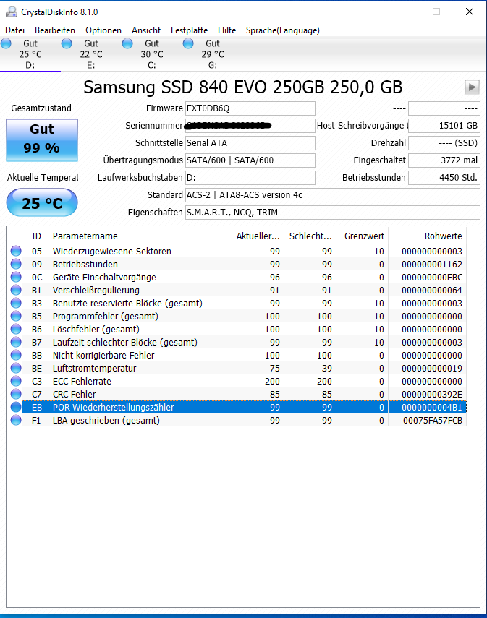This screenshot has height=618, width=487.
Task: Click status orb for ECC-Fehlerrate row
Action: click(x=16, y=381)
